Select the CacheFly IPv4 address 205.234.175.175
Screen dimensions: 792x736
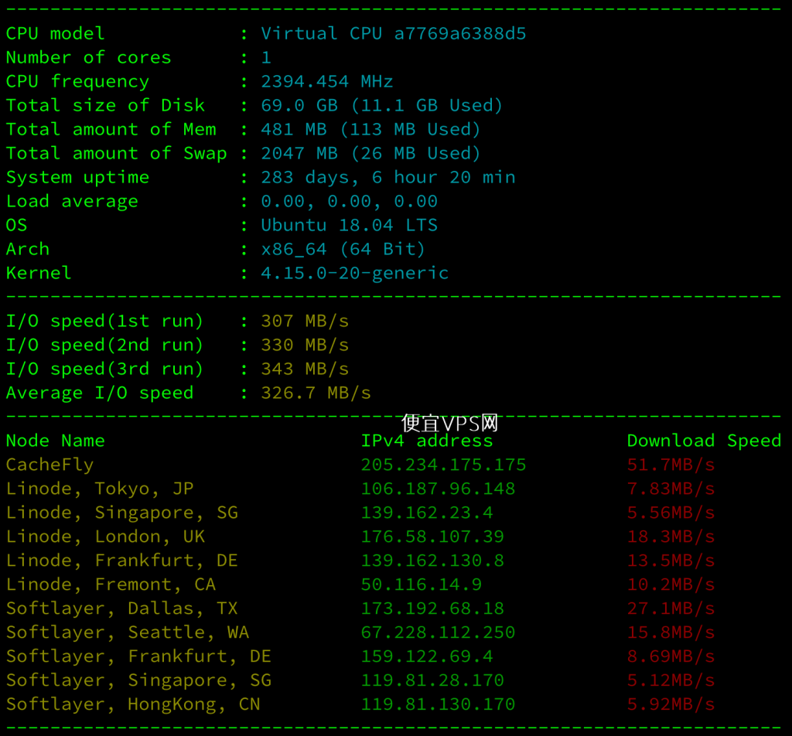click(x=443, y=465)
